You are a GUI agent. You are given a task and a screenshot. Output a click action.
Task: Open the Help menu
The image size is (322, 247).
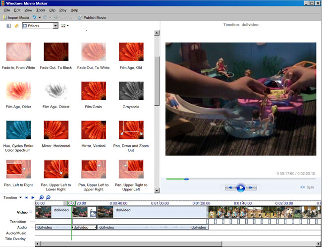pos(74,10)
